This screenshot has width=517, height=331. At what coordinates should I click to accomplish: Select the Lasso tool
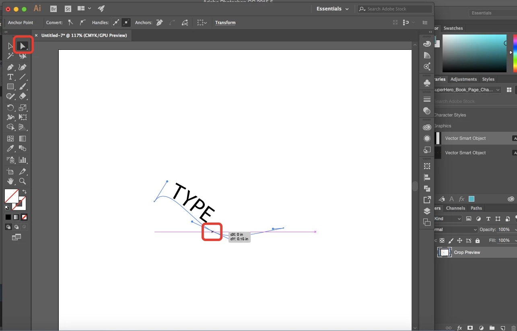coord(23,56)
